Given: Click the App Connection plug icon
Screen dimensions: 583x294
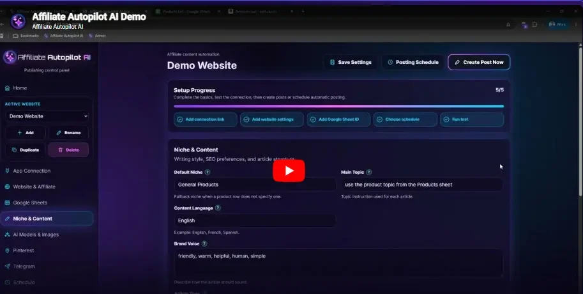Looking at the screenshot, I should 7,171.
